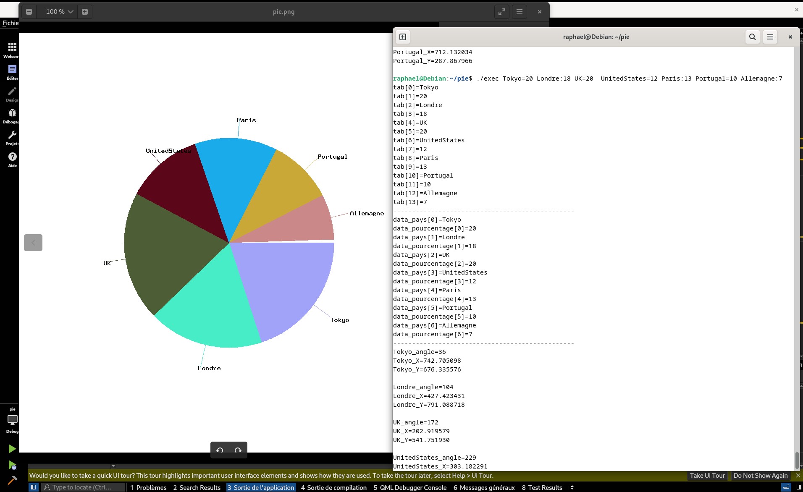Click the Take UI Tour button
This screenshot has width=803, height=492.
(x=707, y=476)
